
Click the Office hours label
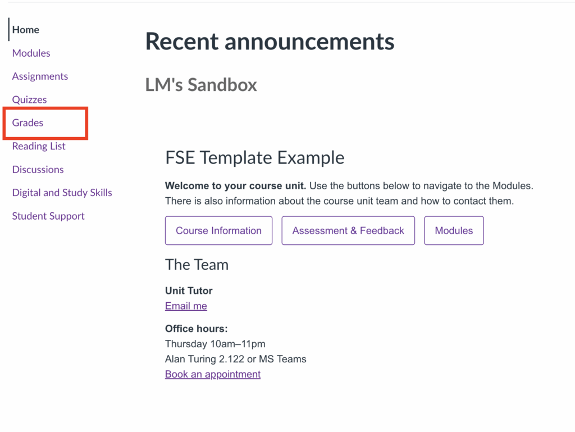tap(196, 329)
